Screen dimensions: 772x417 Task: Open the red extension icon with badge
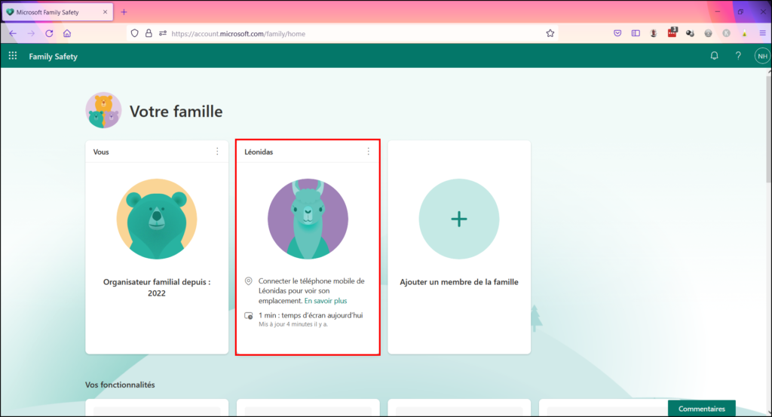point(672,33)
